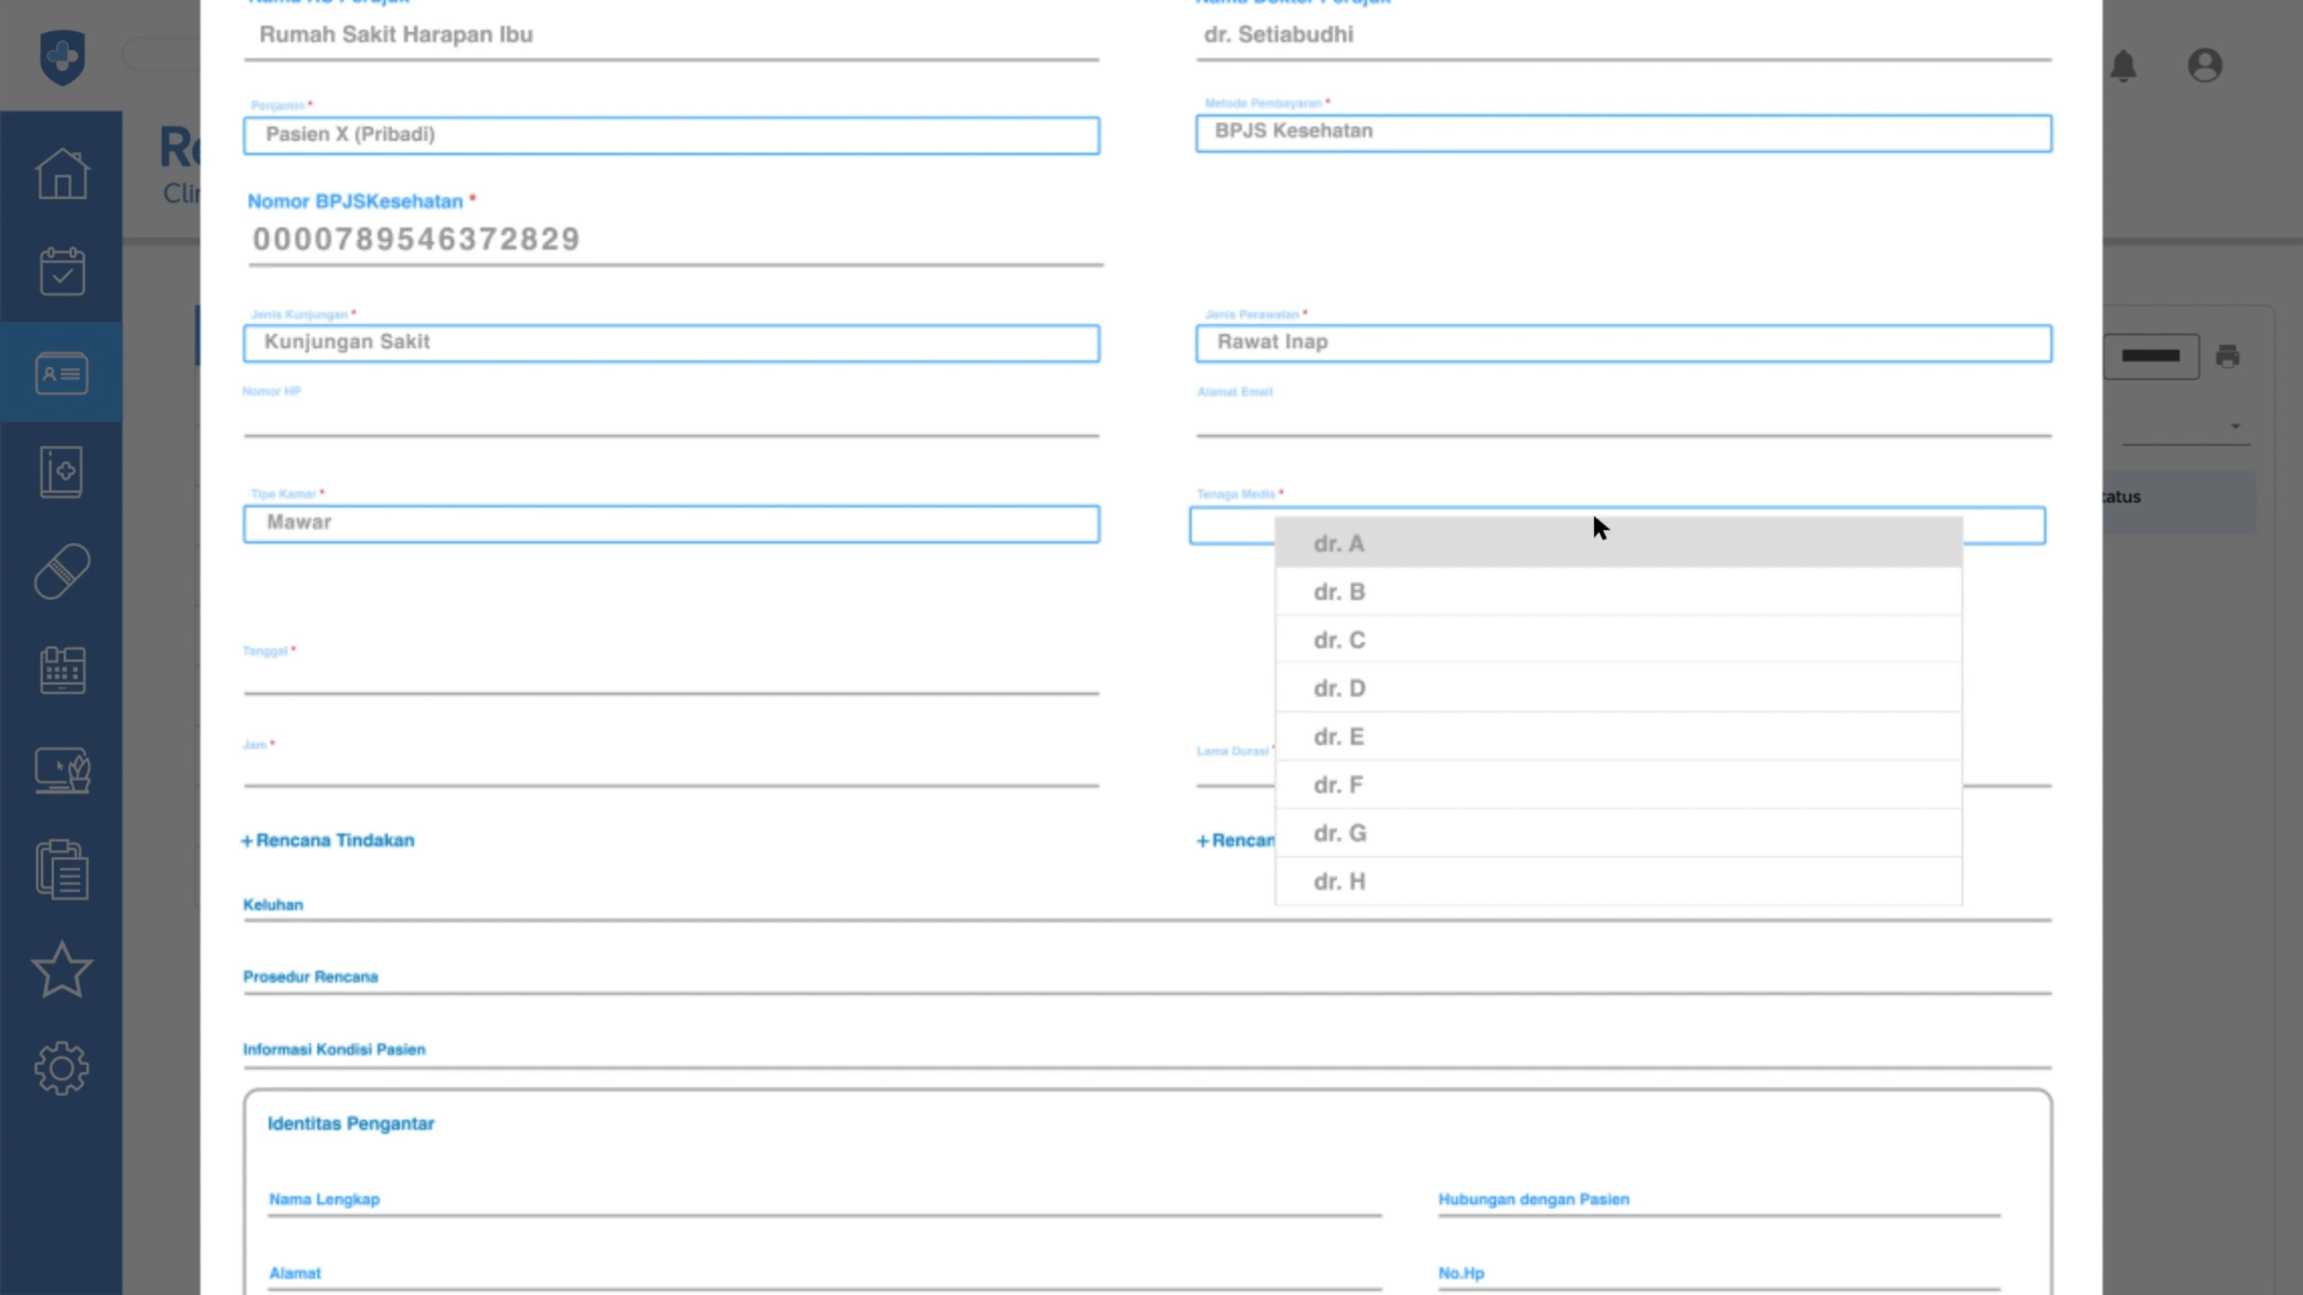Viewport: 2303px width, 1295px height.
Task: Open the star favorites sidebar icon
Action: [61, 969]
